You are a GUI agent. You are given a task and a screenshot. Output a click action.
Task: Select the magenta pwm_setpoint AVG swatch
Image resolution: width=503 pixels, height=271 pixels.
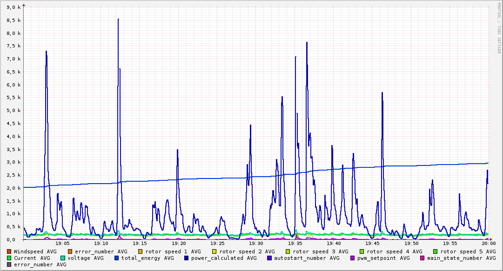(x=353, y=258)
